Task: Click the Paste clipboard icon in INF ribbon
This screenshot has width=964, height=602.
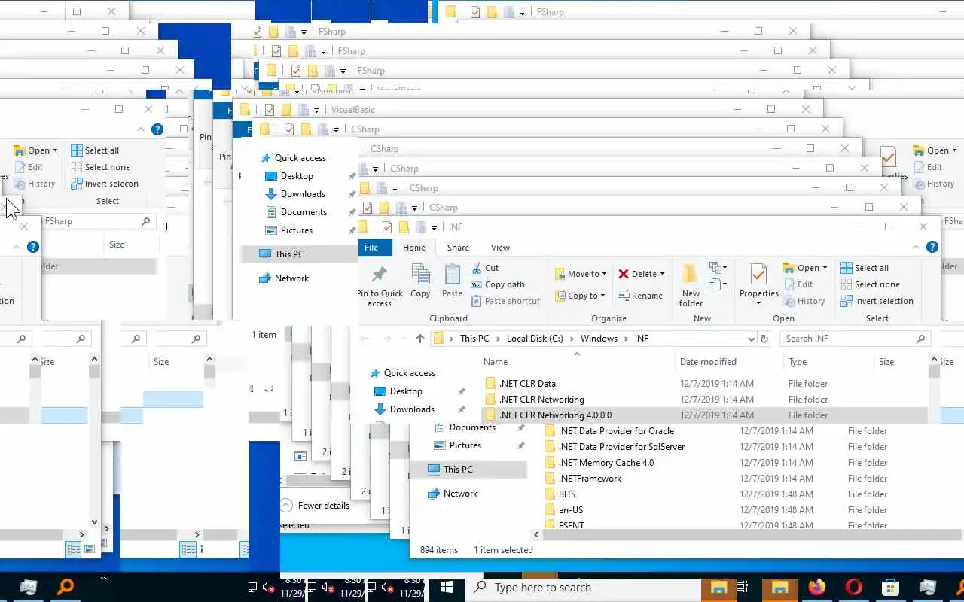Action: (x=452, y=281)
